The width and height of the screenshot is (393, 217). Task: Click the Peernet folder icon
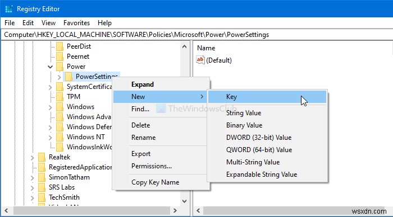pos(60,56)
